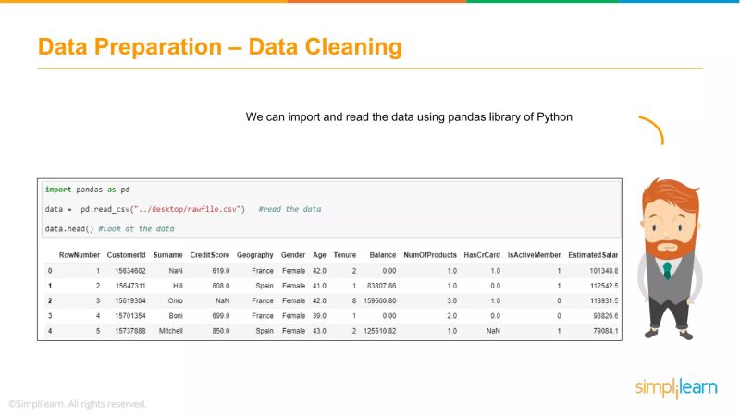Screen dimensions: 740x416
Task: Click the Balance column header
Action: [x=383, y=255]
